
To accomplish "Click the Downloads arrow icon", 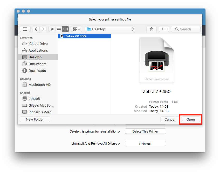I will point(25,71).
